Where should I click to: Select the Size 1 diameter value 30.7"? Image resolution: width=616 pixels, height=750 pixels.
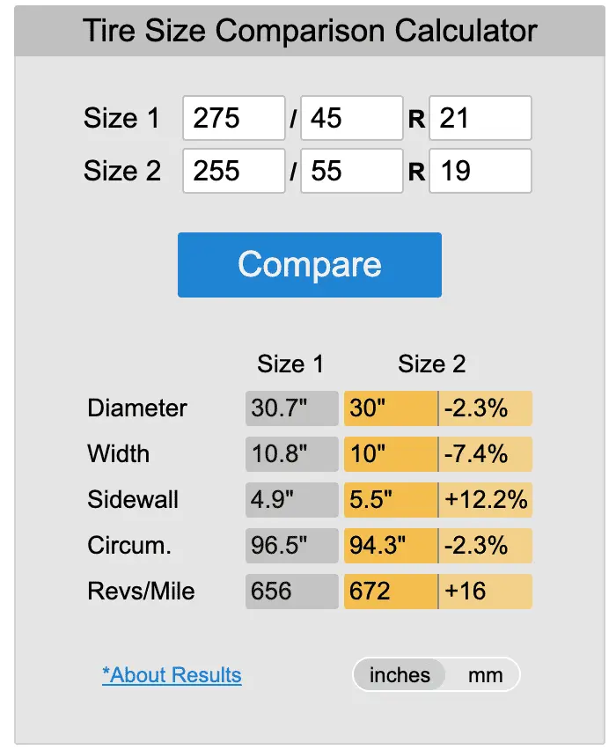pyautogui.click(x=291, y=408)
